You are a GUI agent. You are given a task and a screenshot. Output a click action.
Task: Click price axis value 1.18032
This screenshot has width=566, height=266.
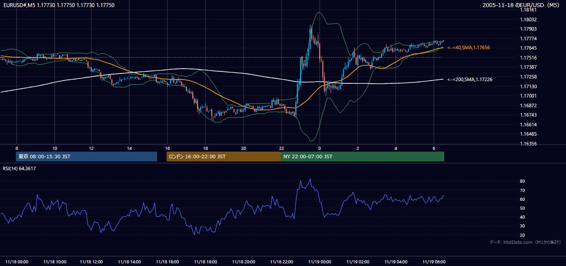point(528,20)
